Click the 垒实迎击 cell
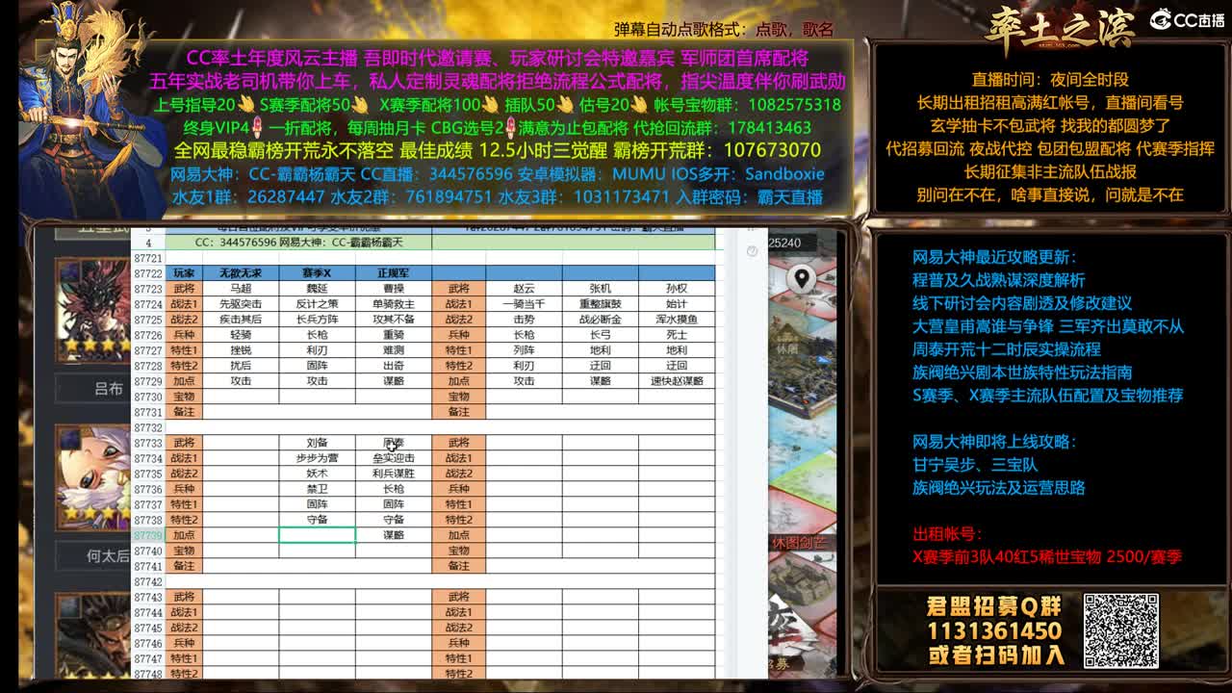 click(394, 458)
